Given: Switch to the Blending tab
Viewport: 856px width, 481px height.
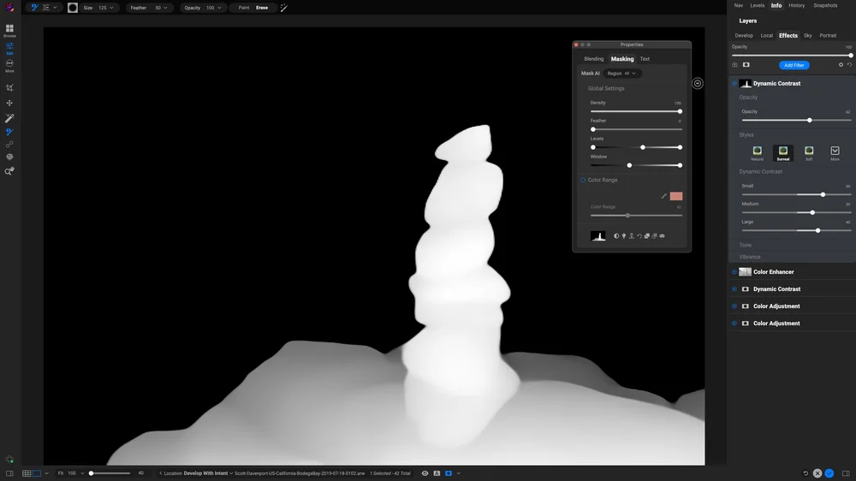Looking at the screenshot, I should click(594, 59).
